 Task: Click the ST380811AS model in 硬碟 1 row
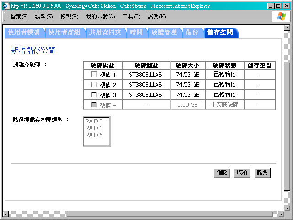point(146,75)
